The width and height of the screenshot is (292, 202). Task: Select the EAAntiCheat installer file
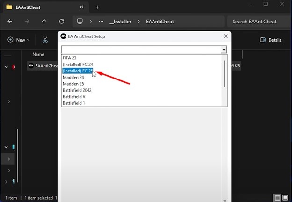click(x=43, y=65)
